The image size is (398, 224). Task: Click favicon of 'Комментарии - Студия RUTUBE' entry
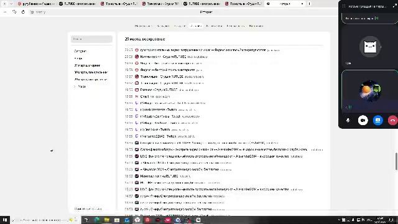click(x=137, y=57)
